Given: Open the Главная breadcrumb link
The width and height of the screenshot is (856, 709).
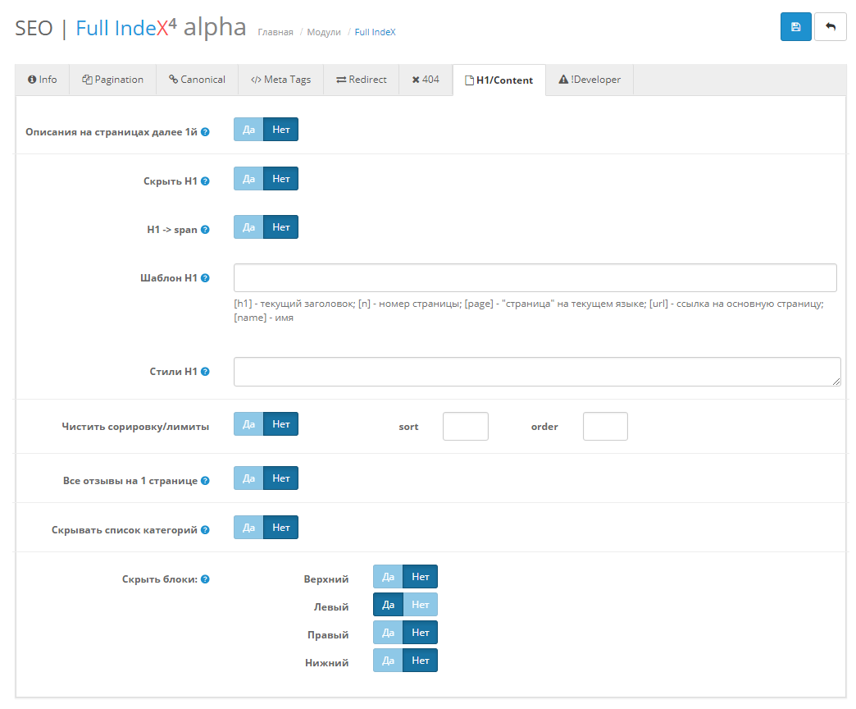Looking at the screenshot, I should click(275, 32).
